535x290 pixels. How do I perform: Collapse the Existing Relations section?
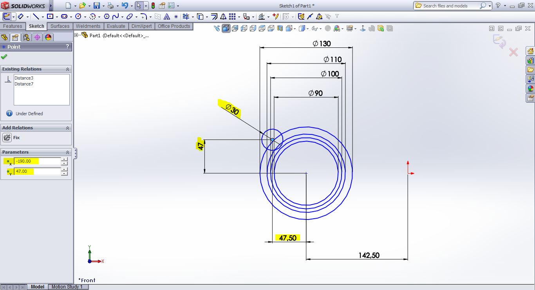coord(67,69)
